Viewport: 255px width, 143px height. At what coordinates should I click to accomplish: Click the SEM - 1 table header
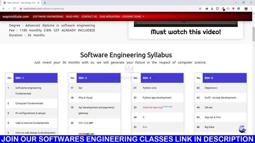pyautogui.click(x=35, y=78)
